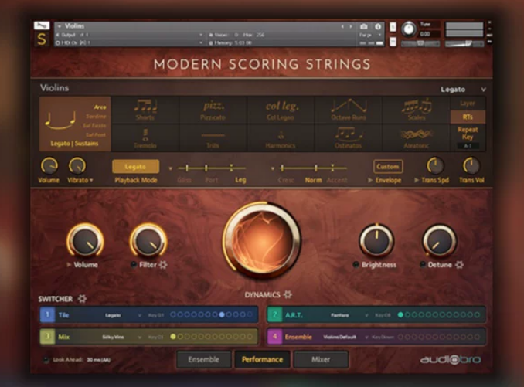Enable the Sordino option
524x387 pixels.
coord(96,116)
